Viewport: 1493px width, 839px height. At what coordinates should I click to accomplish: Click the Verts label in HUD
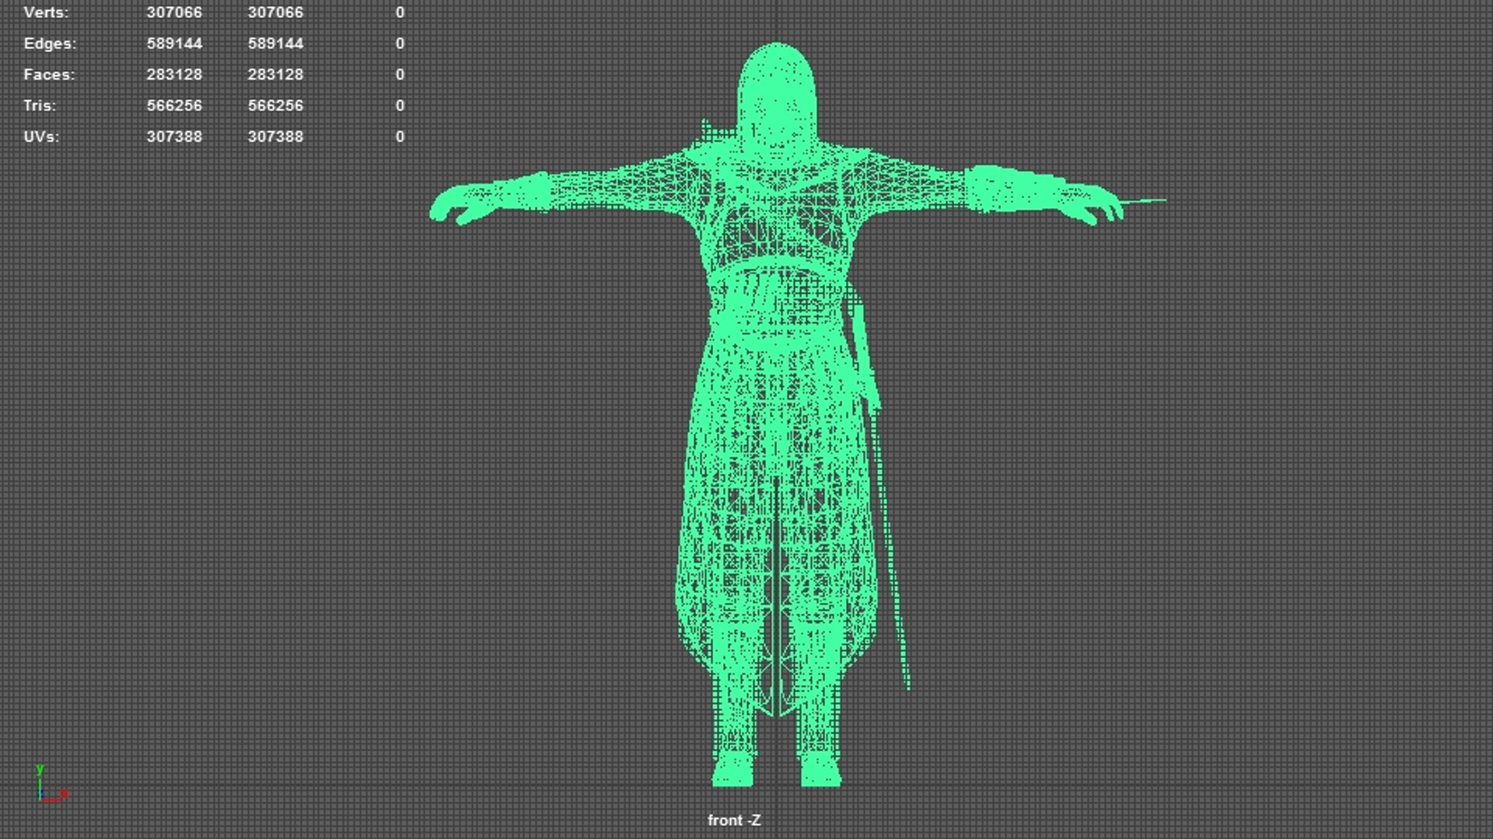[46, 12]
